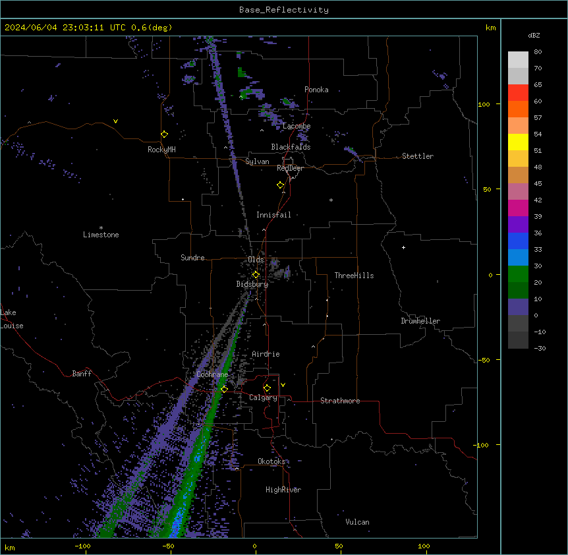The image size is (568, 555).
Task: Click the Vulcan city label
Action: tap(358, 522)
